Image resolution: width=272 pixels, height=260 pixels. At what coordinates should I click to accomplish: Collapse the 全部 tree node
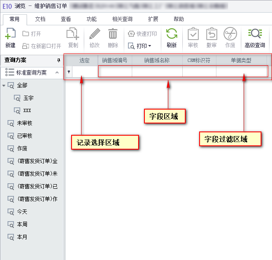[4, 86]
